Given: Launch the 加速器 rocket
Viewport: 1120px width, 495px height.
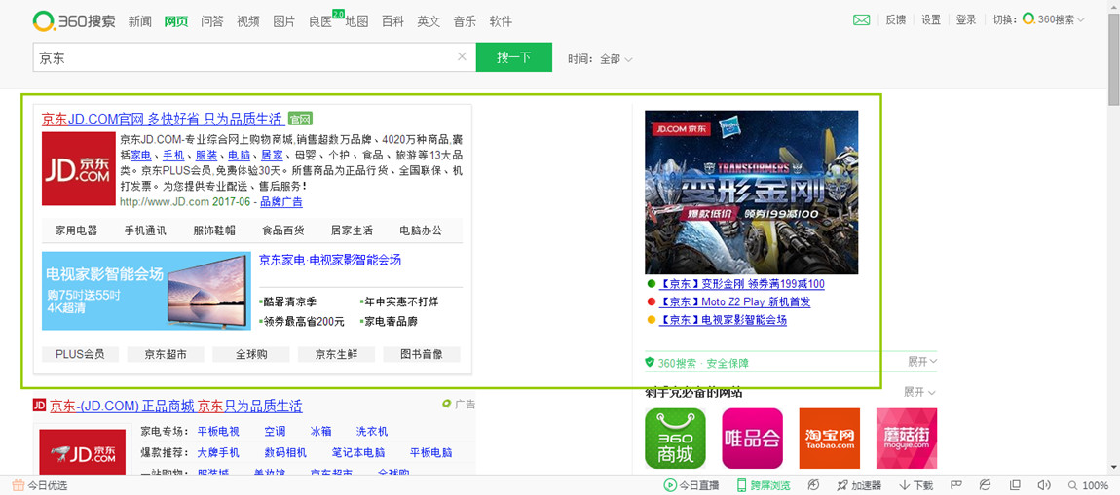Looking at the screenshot, I should (x=842, y=485).
